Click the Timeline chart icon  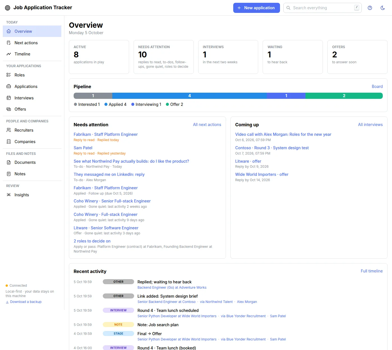pyautogui.click(x=9, y=54)
